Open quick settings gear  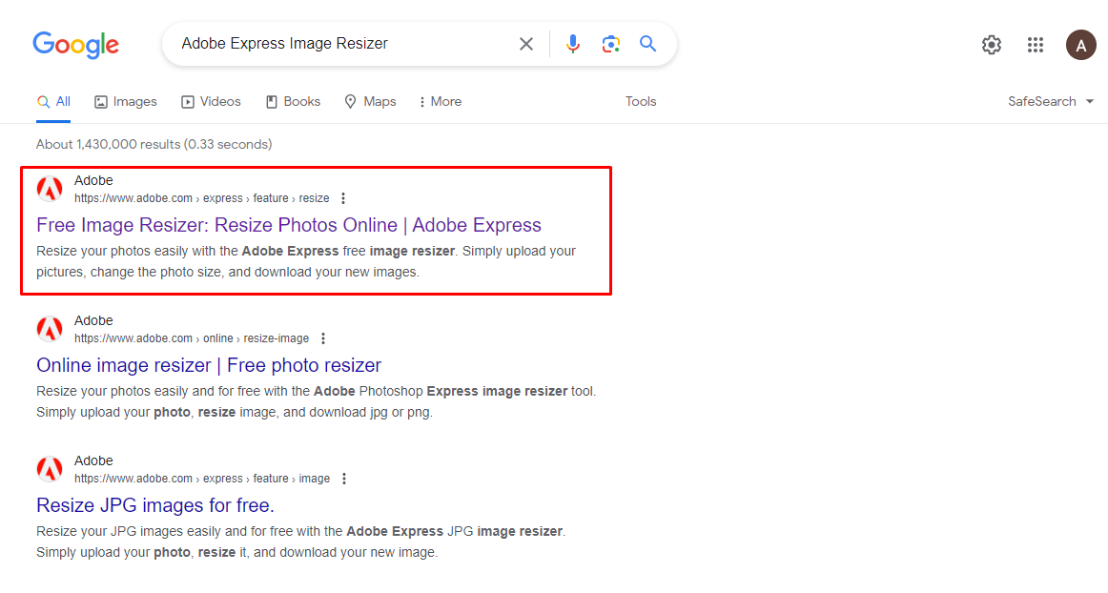pos(991,44)
